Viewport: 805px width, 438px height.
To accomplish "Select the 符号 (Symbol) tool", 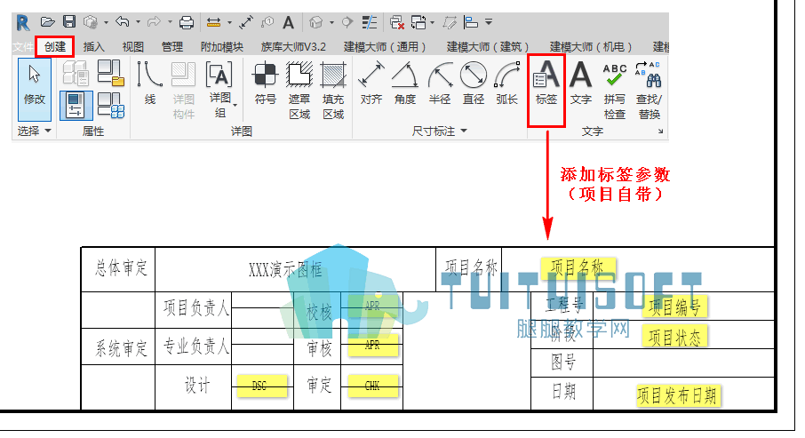I will pos(265,83).
